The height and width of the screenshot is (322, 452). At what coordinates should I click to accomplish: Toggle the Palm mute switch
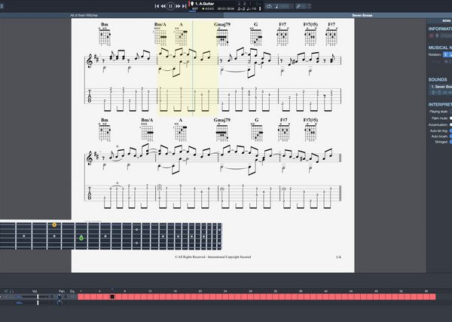click(450, 118)
